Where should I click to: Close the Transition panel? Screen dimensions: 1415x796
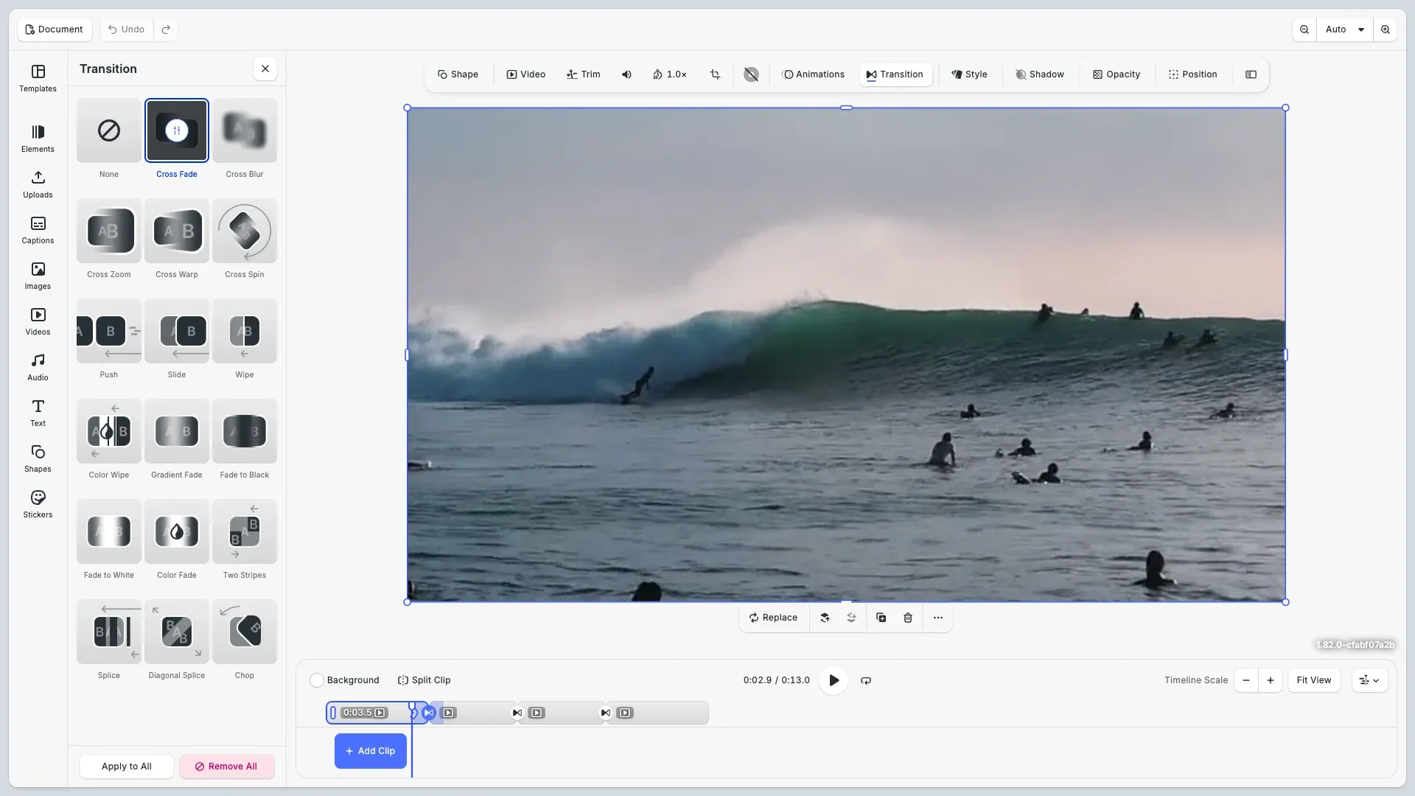point(265,69)
